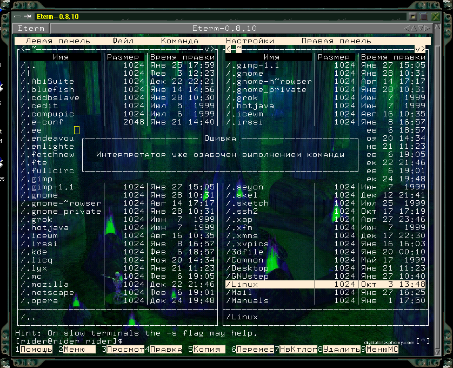Iconify Eterm with the small square title button

coord(413,16)
